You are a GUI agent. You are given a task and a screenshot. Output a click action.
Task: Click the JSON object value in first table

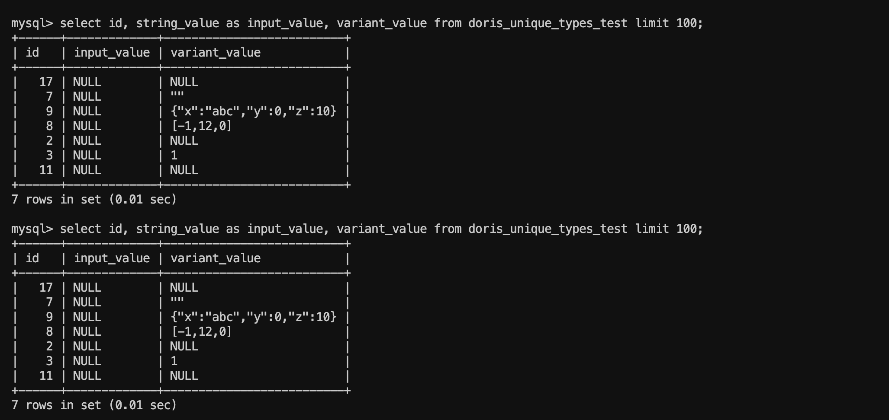(x=254, y=111)
